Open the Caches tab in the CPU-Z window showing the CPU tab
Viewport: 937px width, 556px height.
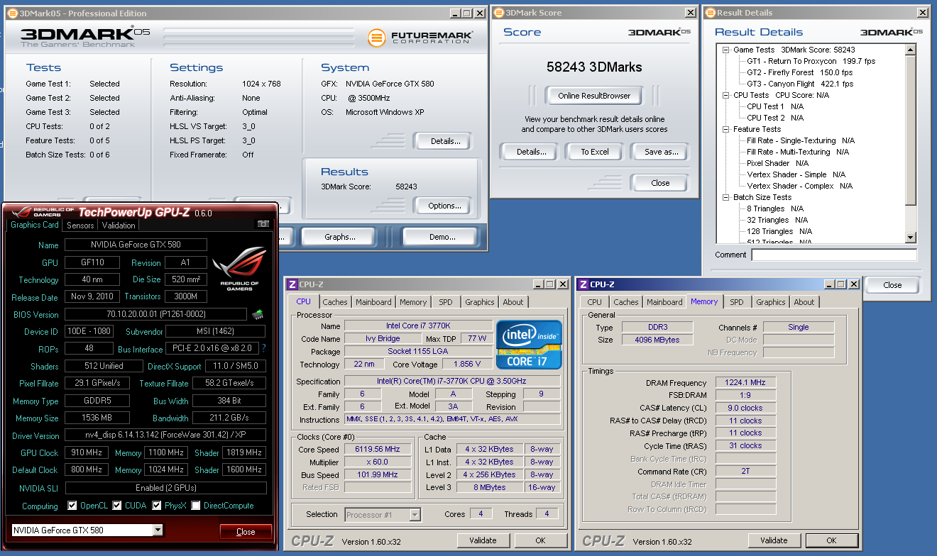click(335, 302)
